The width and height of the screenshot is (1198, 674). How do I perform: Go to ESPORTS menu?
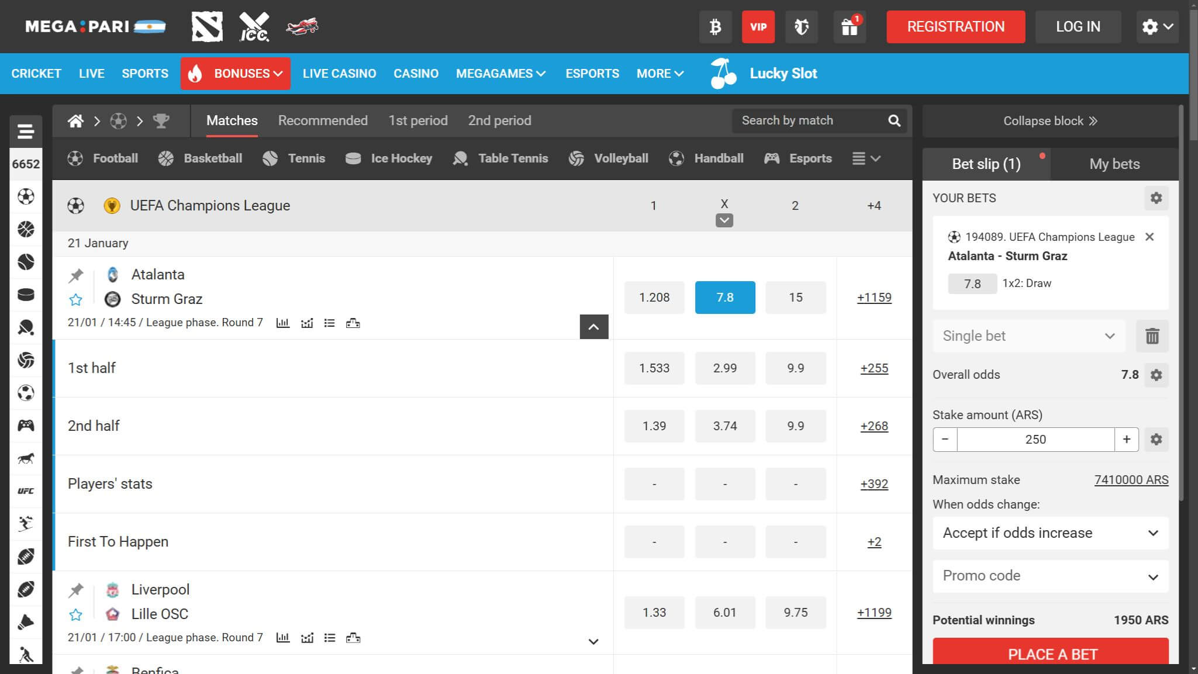coord(592,74)
